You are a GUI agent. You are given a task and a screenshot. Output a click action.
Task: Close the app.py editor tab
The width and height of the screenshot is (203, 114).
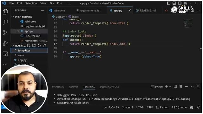130,10
